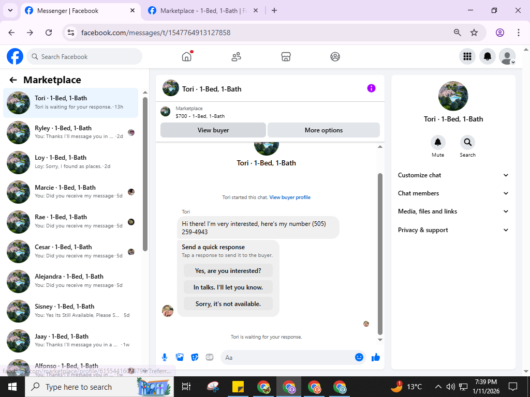This screenshot has width=530, height=397.
Task: Choose a sticker icon
Action: [x=195, y=357]
